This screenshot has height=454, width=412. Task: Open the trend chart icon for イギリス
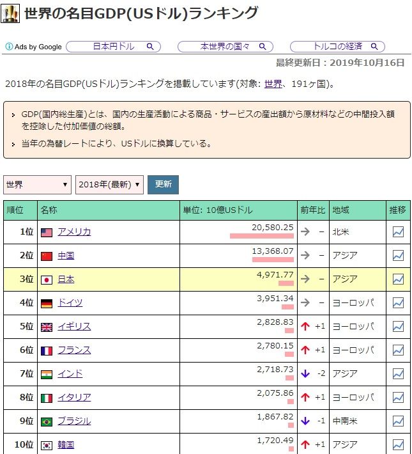point(398,326)
